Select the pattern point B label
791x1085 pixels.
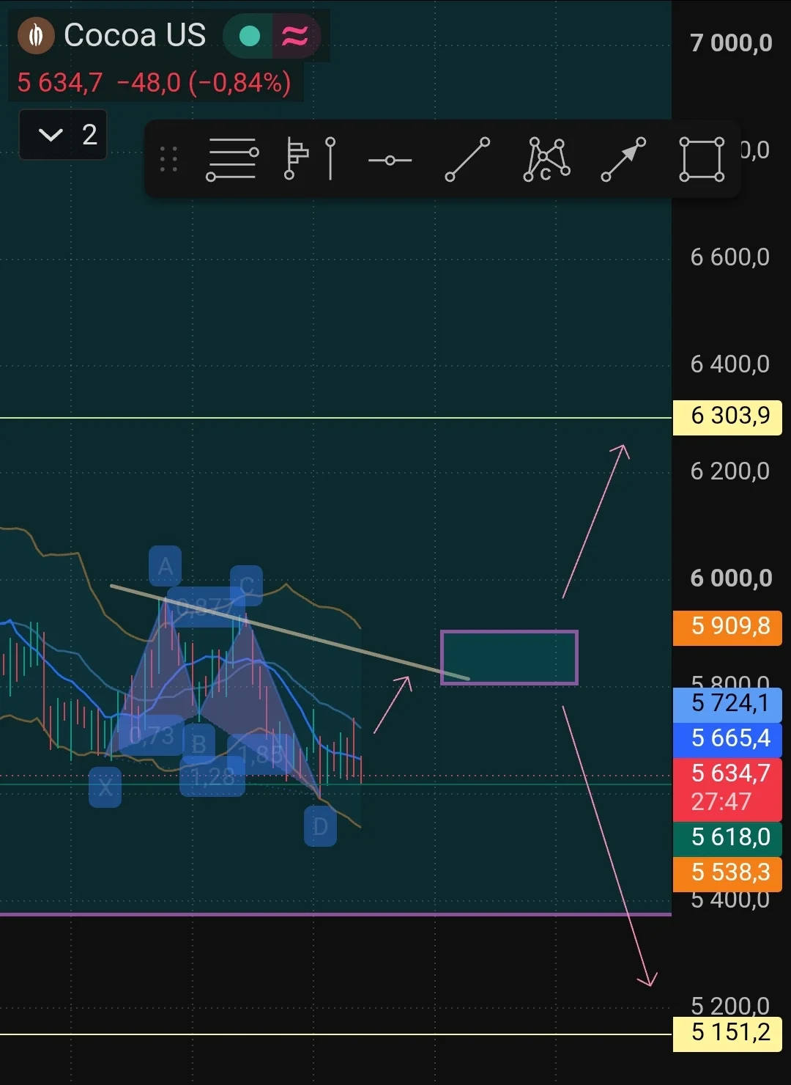pos(198,744)
